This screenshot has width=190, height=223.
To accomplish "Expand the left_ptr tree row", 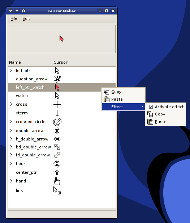I will pyautogui.click(x=11, y=70).
